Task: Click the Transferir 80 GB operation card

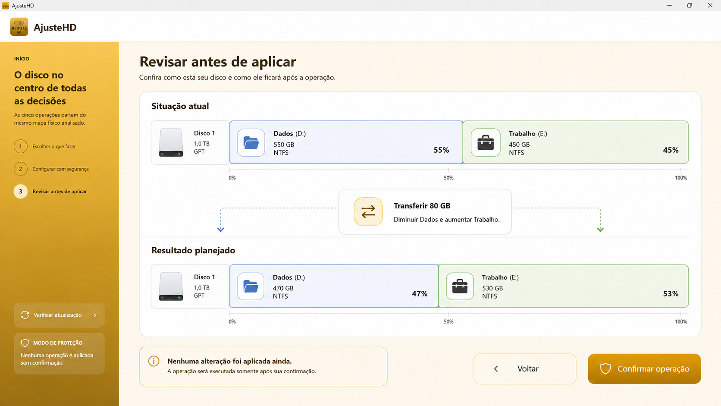Action: tap(425, 211)
